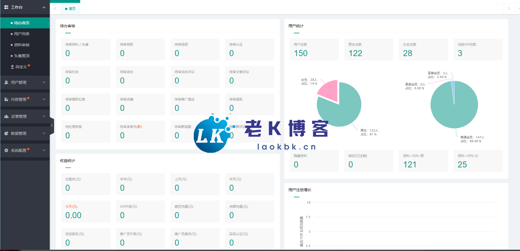Collapse the 工作台 menu chevron
This screenshot has height=251, width=520.
click(x=44, y=7)
